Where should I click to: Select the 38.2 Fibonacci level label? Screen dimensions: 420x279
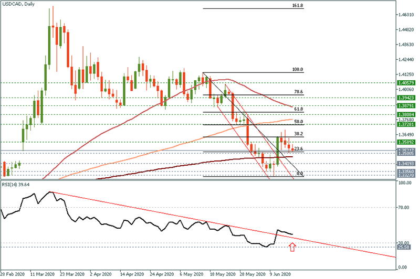point(298,134)
